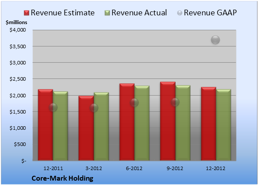This screenshot has width=258, height=185.
Task: Select the green actual bar for 6-2012
Action: click(x=142, y=123)
